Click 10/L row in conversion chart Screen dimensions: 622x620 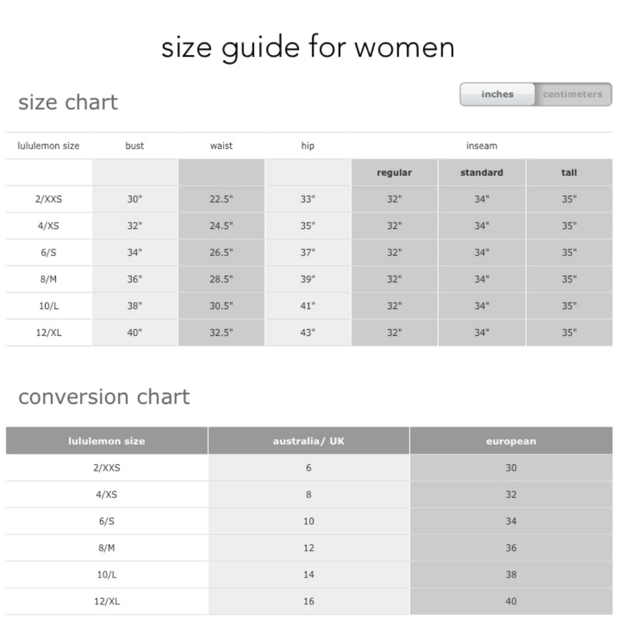[309, 575]
